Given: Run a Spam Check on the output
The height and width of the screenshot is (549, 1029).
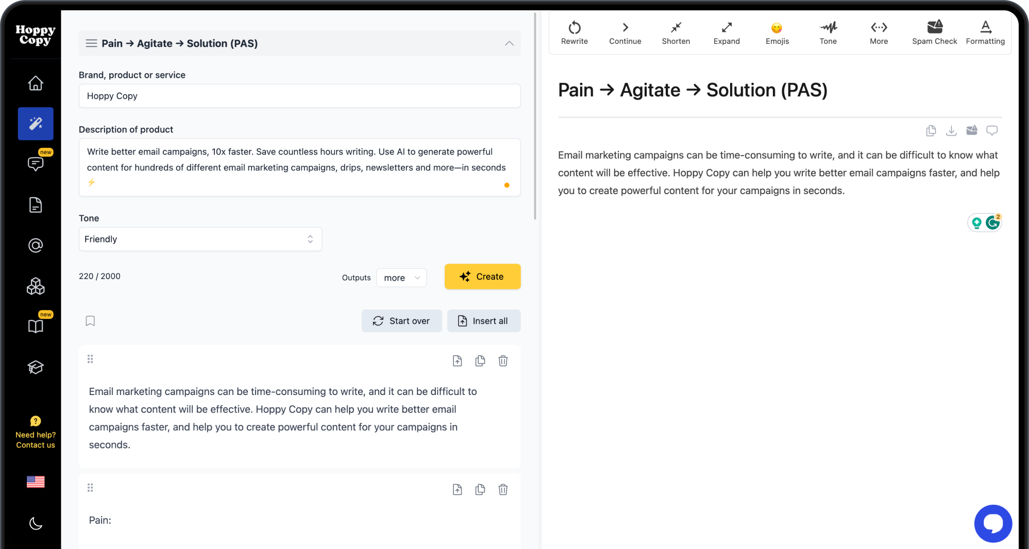Looking at the screenshot, I should (x=934, y=32).
